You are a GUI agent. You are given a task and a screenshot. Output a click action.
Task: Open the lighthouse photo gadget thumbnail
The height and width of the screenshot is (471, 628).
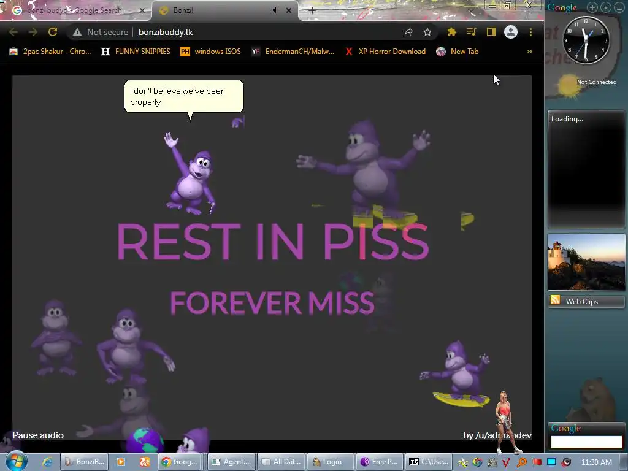[586, 262]
